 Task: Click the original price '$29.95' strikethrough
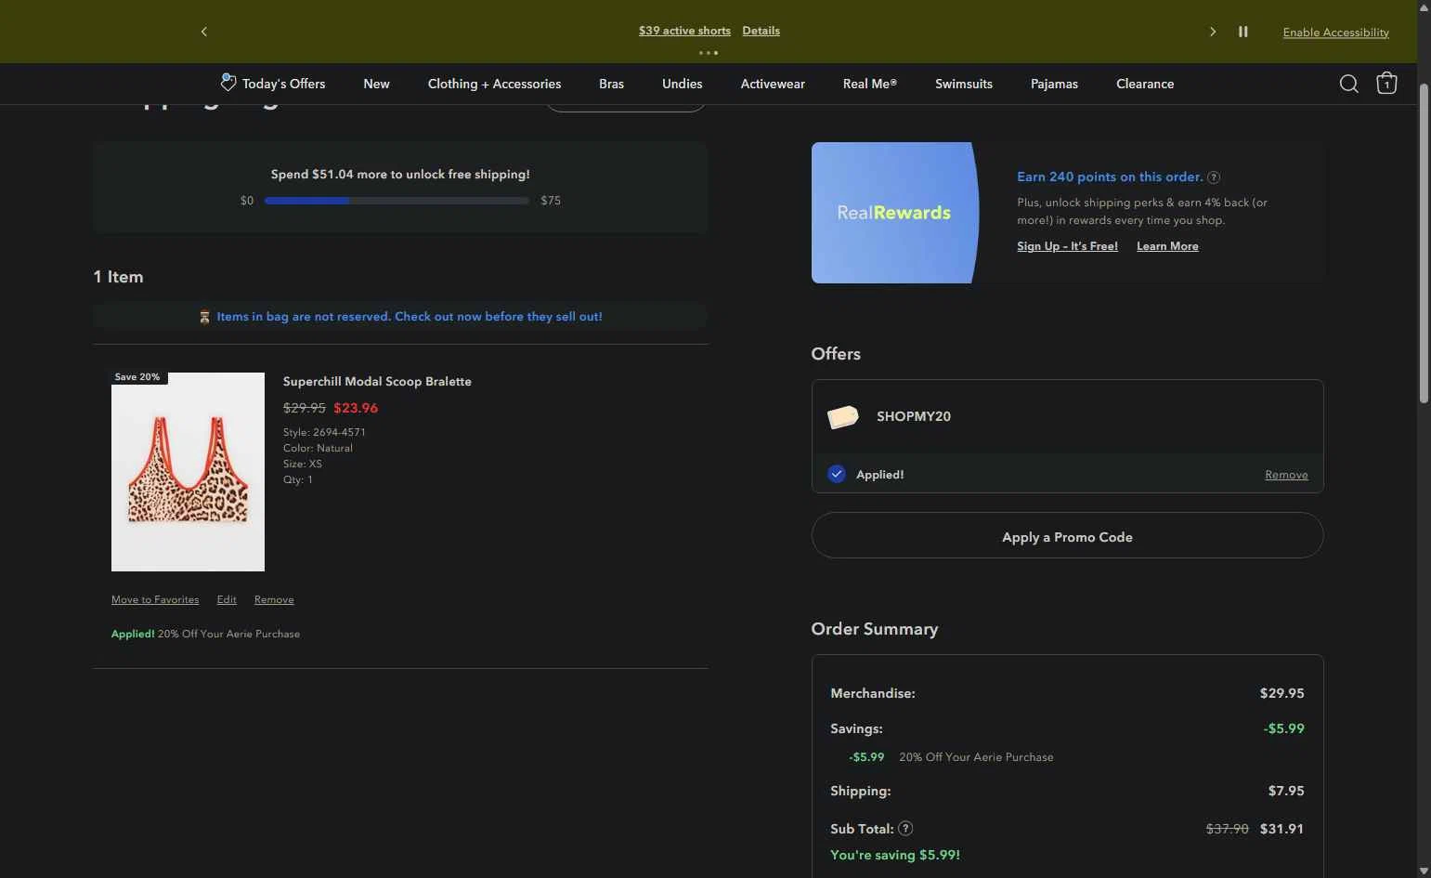pos(305,408)
